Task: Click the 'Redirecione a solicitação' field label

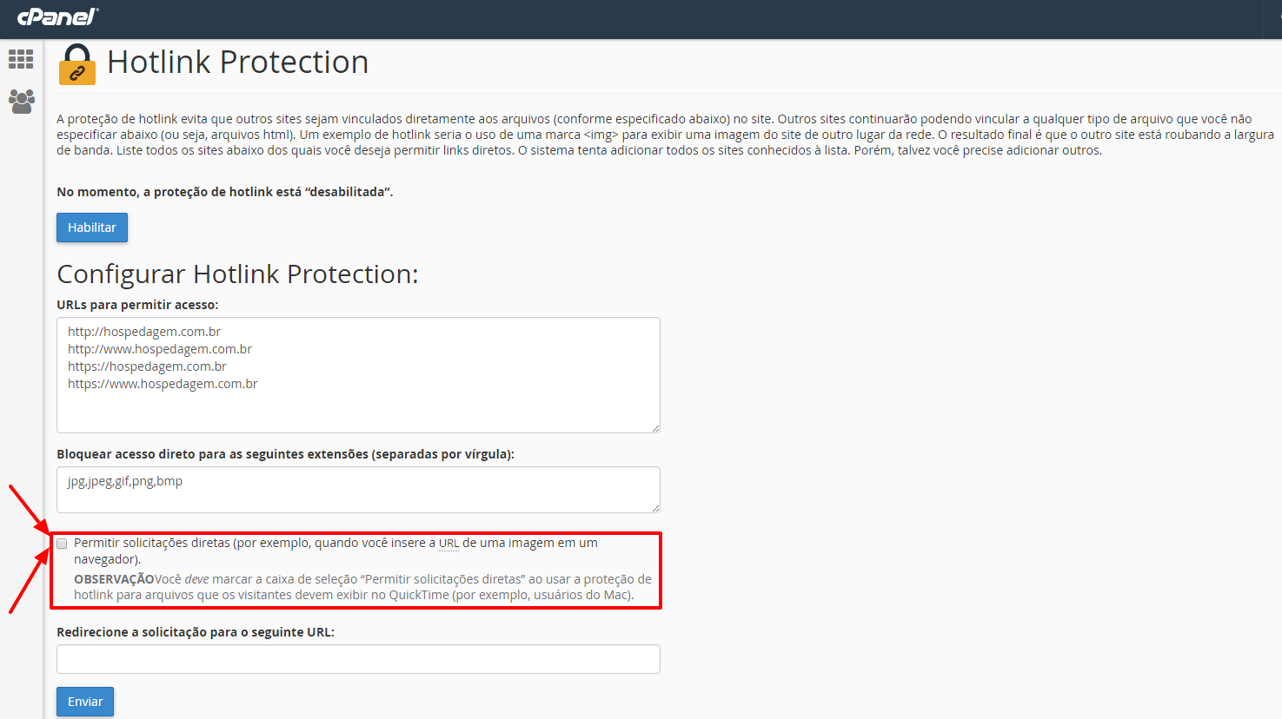Action: tap(196, 632)
